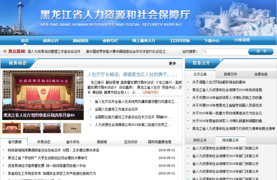This screenshot has height=180, width=277.
Task: Click the large 庆祝改革开放40周年大会 slideshow image
Action: click(43, 95)
